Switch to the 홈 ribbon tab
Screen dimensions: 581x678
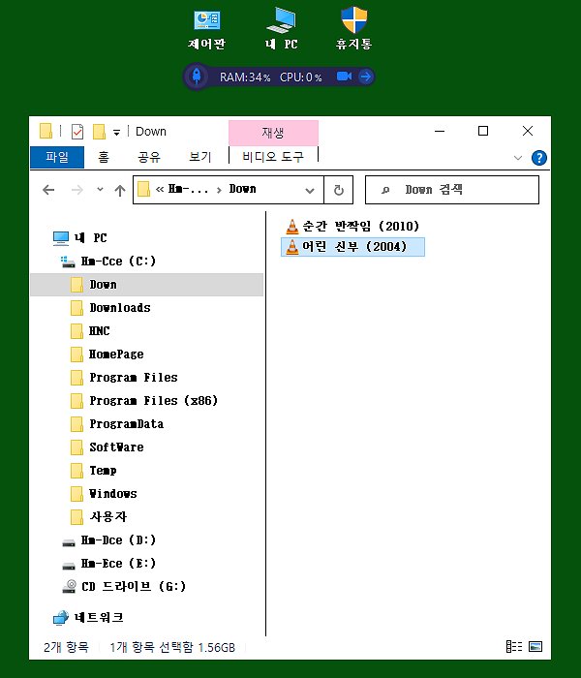coord(104,157)
